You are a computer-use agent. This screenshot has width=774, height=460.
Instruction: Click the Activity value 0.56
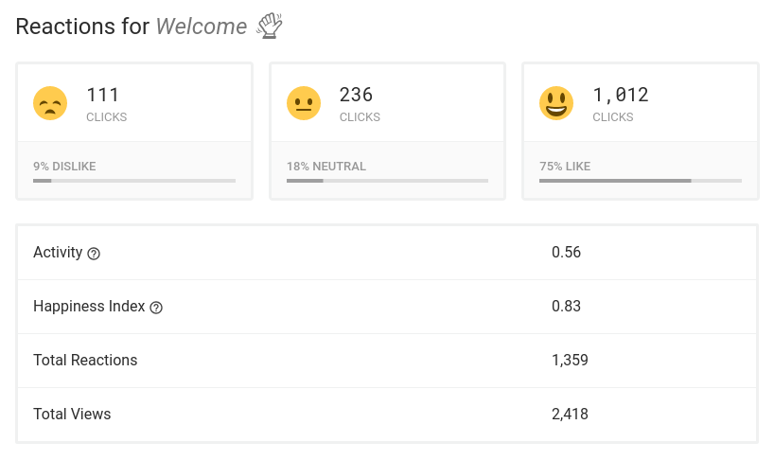point(566,252)
